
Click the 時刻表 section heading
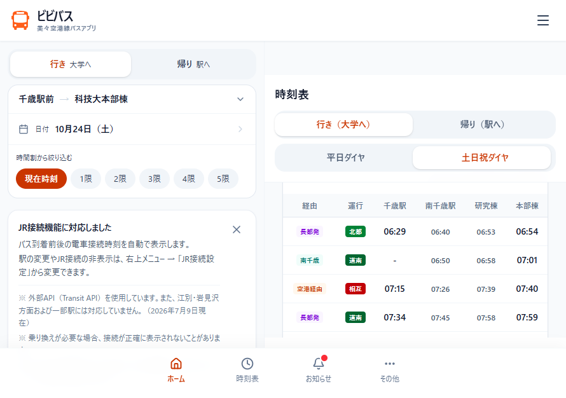[x=292, y=95]
